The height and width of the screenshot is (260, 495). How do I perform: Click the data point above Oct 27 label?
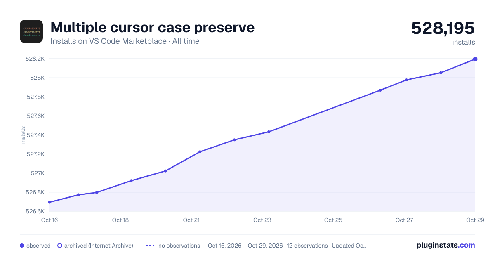[407, 80]
